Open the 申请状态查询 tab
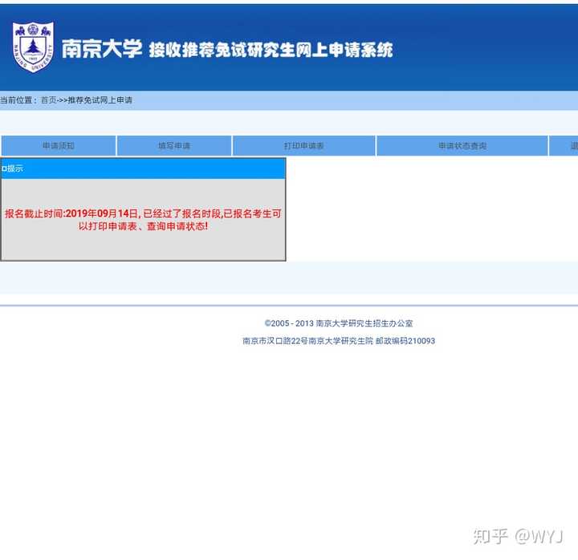Viewport: 578px width, 560px height. pos(462,145)
